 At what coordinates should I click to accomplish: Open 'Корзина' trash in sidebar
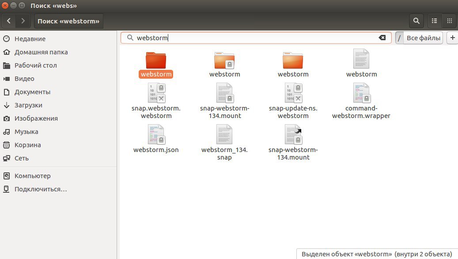click(x=27, y=145)
